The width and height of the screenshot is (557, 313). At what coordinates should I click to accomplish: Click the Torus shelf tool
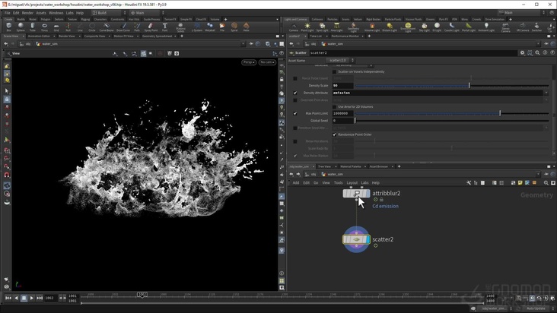pos(44,27)
